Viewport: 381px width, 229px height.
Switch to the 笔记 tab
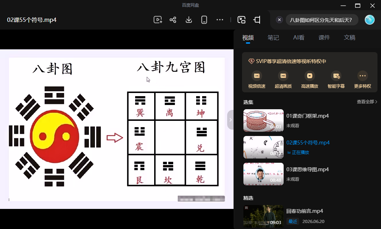pyautogui.click(x=273, y=38)
